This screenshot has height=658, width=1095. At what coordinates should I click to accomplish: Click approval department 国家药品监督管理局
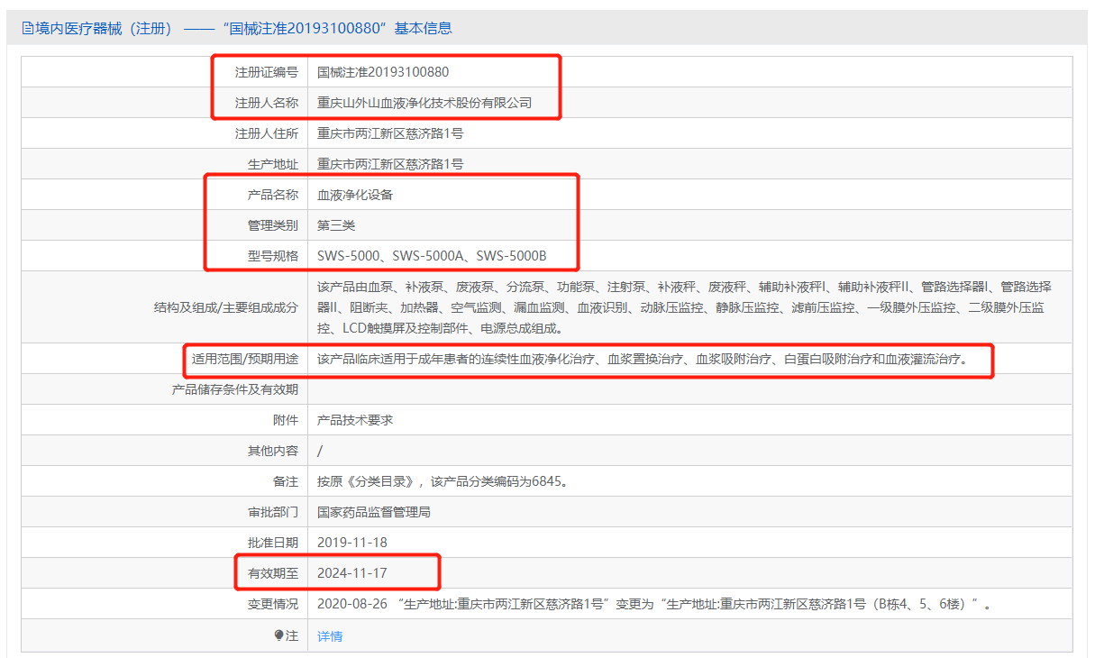(374, 512)
